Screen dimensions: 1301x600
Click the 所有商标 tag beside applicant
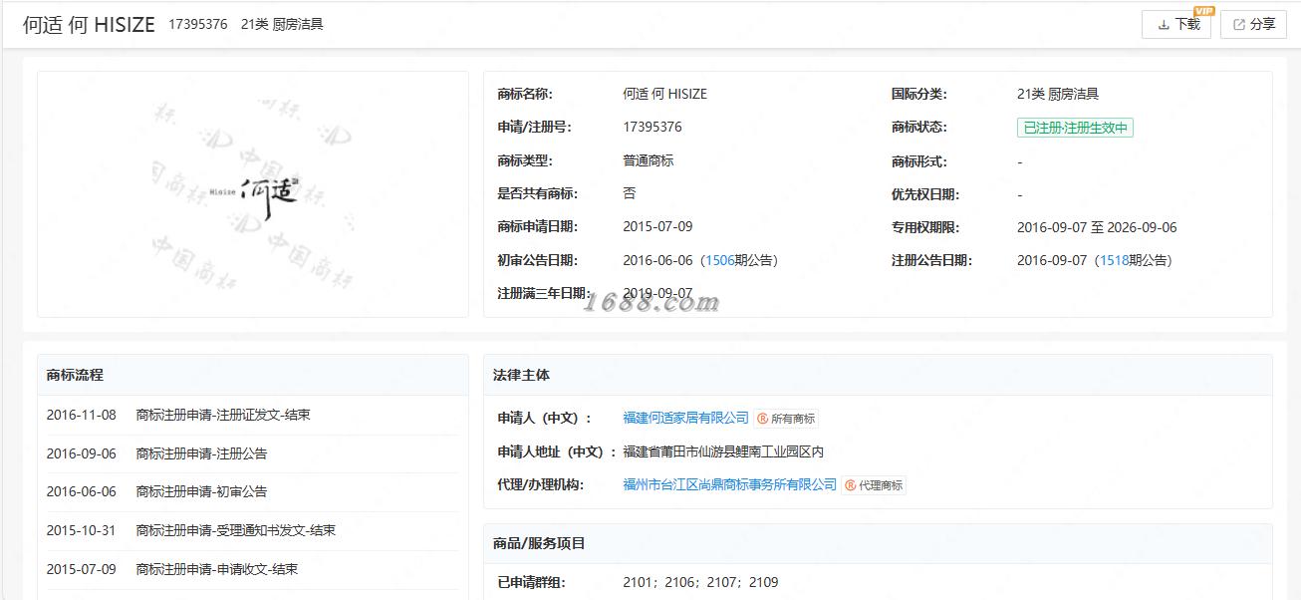click(x=787, y=419)
